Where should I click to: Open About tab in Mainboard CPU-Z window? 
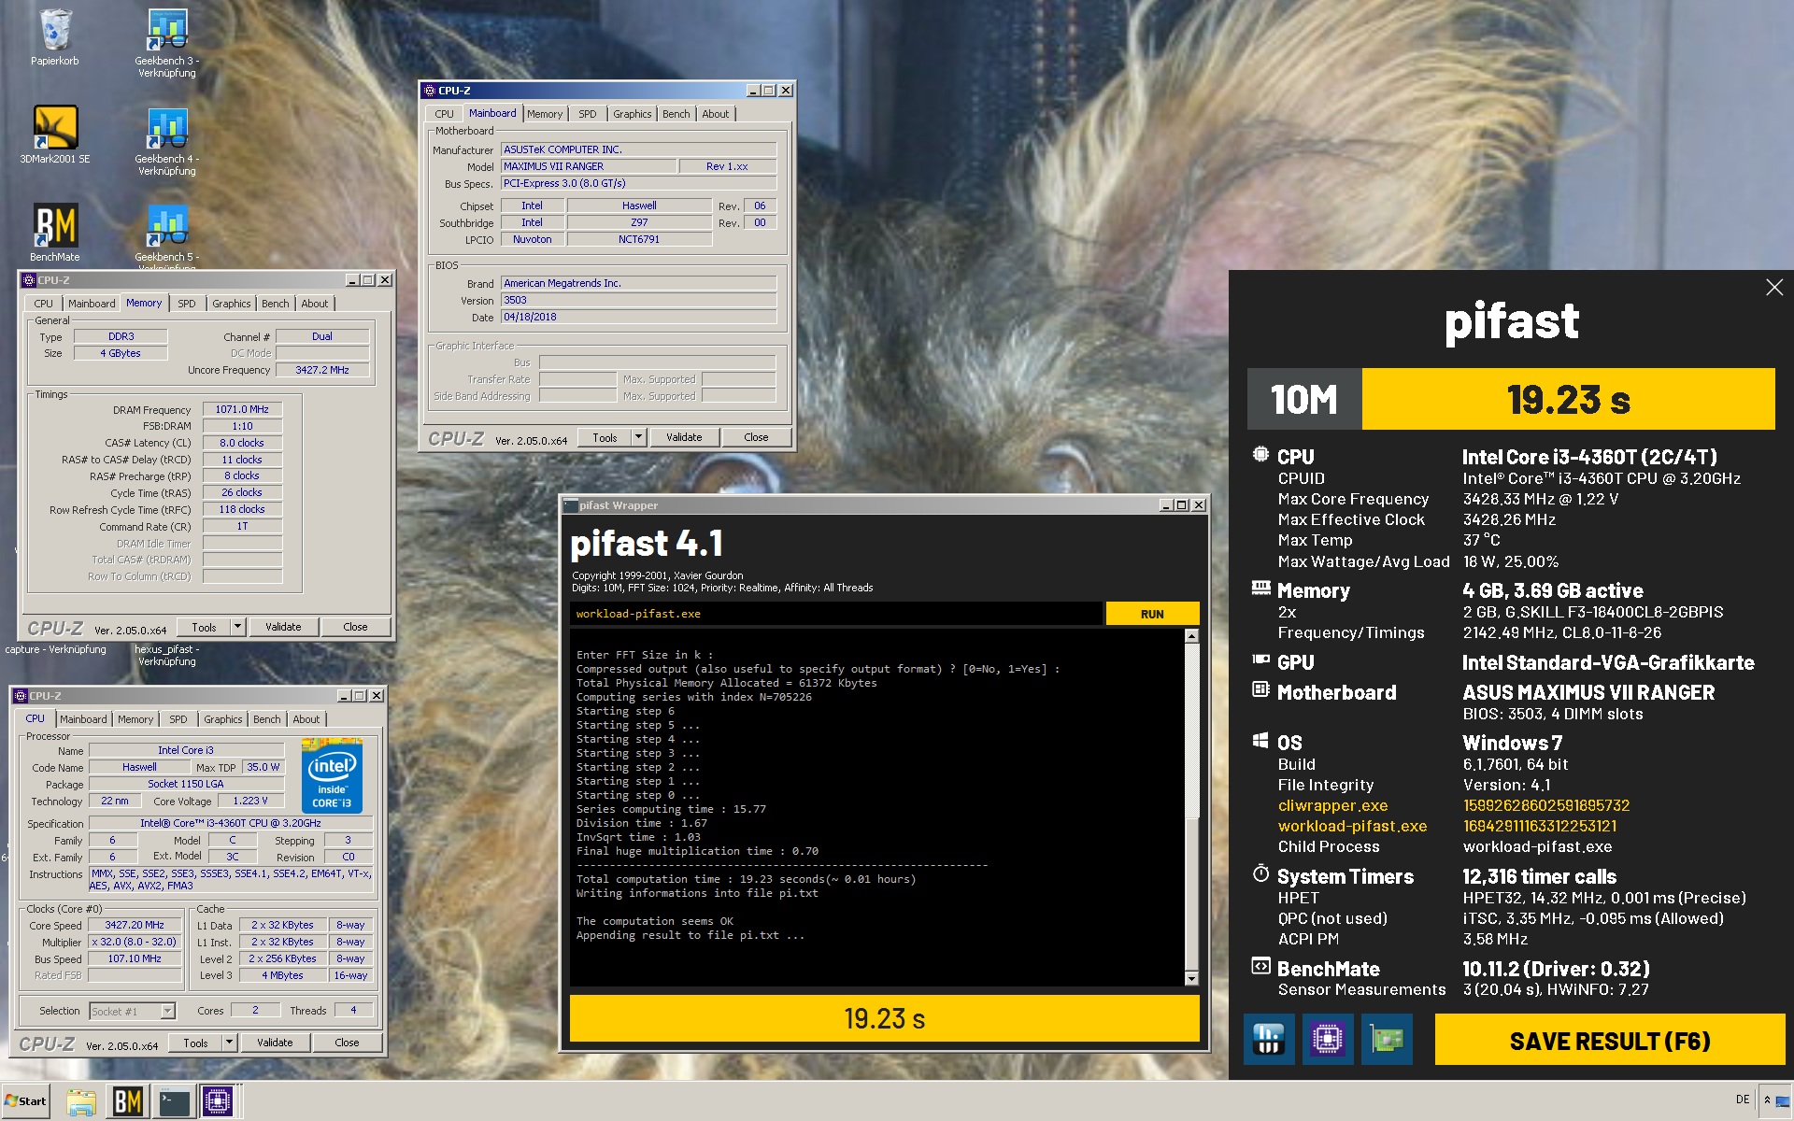pyautogui.click(x=716, y=114)
